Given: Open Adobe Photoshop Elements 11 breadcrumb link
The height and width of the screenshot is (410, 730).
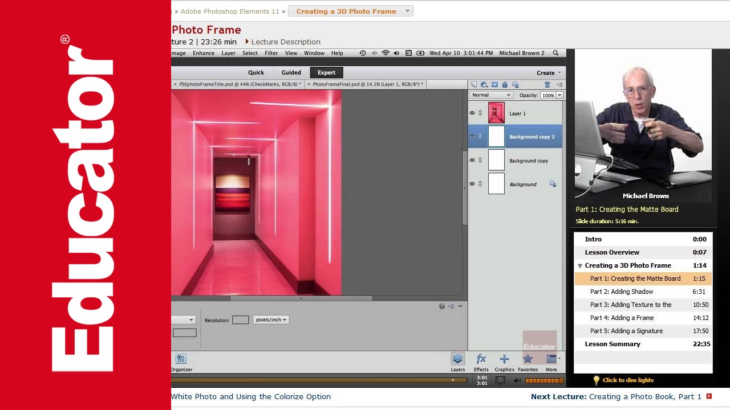Looking at the screenshot, I should (x=230, y=11).
